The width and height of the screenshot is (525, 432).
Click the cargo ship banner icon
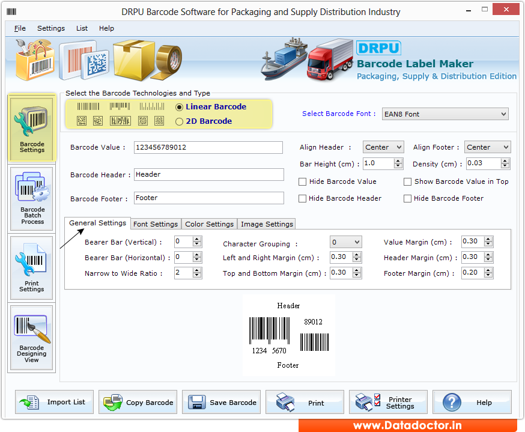[x=284, y=59]
